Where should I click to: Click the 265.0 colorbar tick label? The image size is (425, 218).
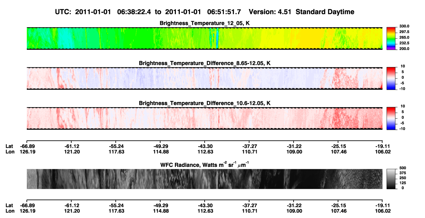(404, 37)
